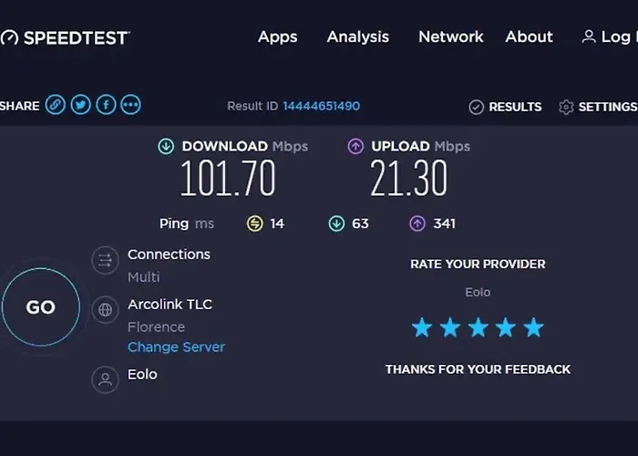Open more share options icon

click(x=131, y=106)
